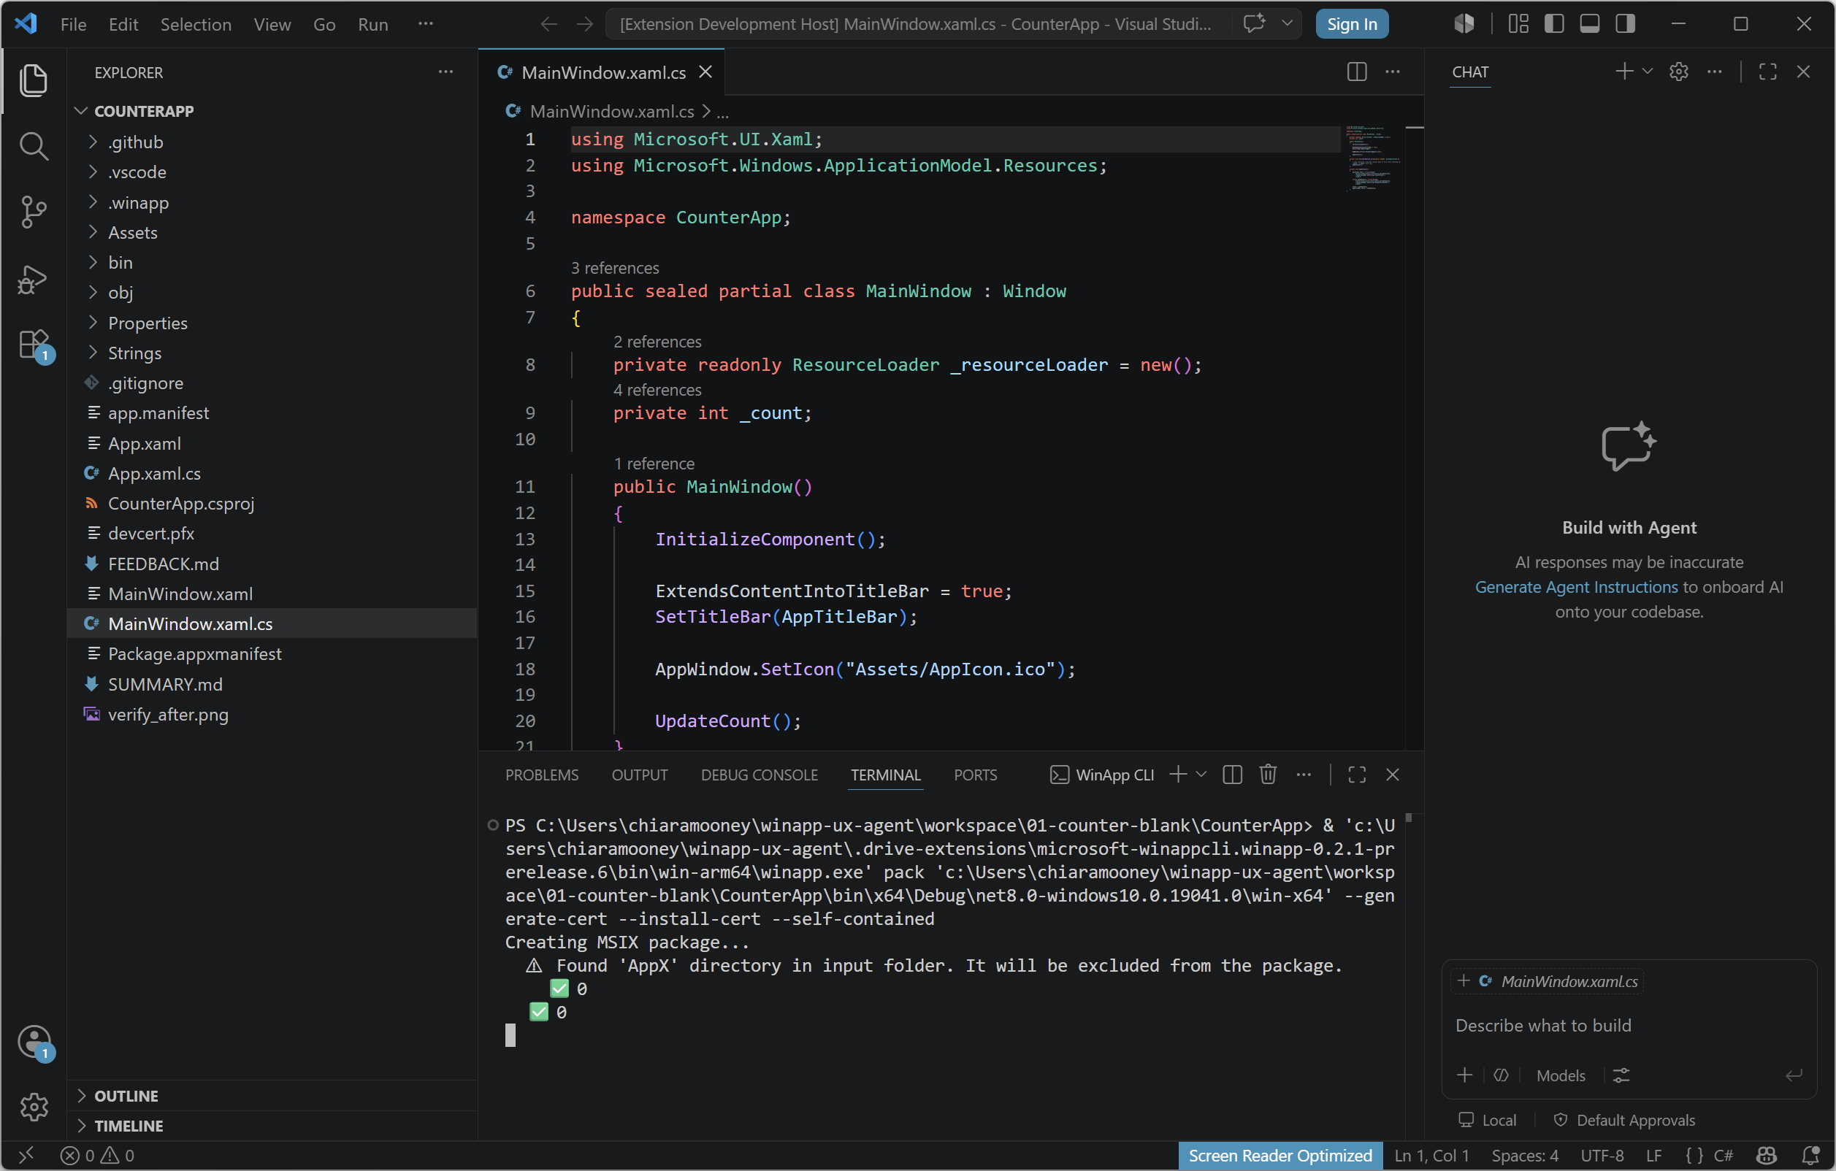This screenshot has height=1171, width=1836.
Task: Open the Source Control view
Action: click(34, 212)
